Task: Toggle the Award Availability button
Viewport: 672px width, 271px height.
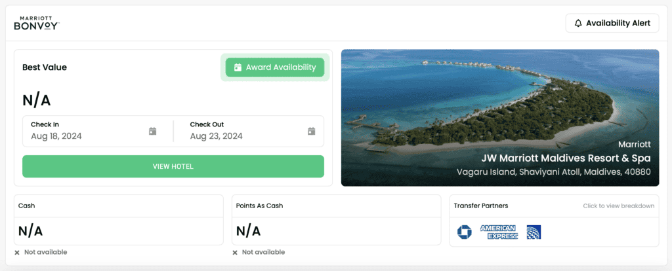Action: pos(275,67)
